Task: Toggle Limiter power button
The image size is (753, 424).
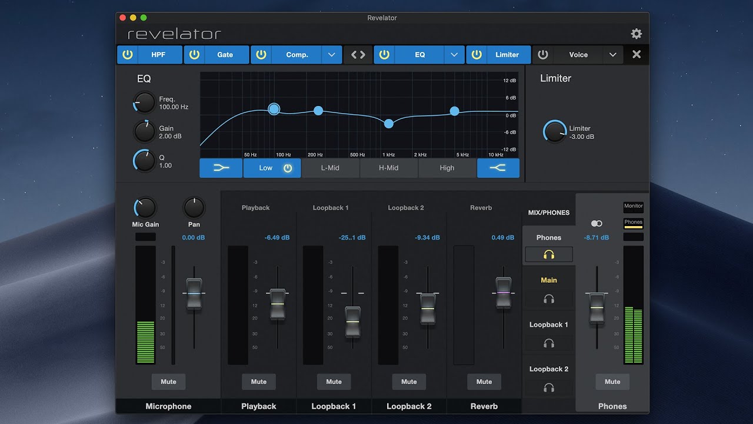Action: (x=477, y=55)
